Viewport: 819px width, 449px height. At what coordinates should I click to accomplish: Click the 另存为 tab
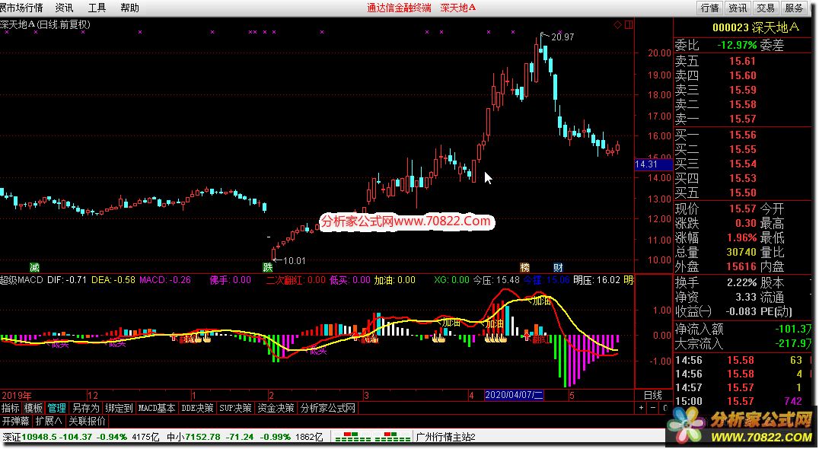point(86,408)
